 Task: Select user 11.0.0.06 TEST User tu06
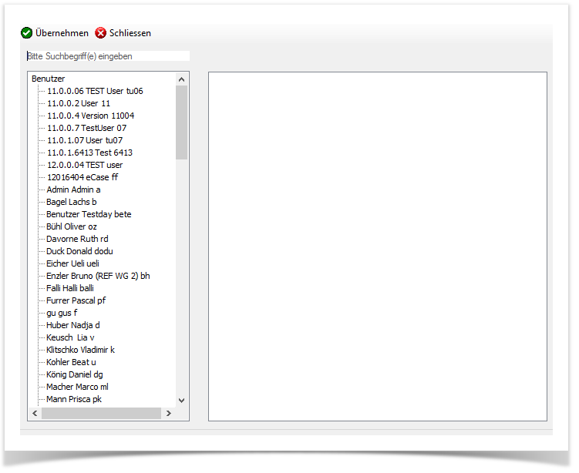click(x=95, y=91)
